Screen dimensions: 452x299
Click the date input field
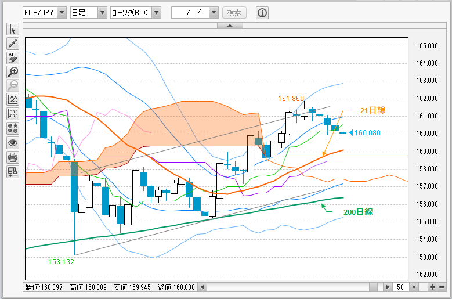190,13
